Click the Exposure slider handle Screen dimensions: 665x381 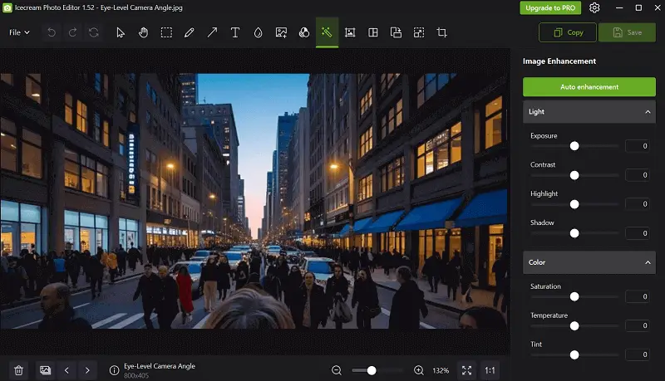pos(574,146)
